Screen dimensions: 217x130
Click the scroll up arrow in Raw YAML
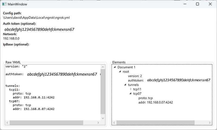(x=103, y=67)
